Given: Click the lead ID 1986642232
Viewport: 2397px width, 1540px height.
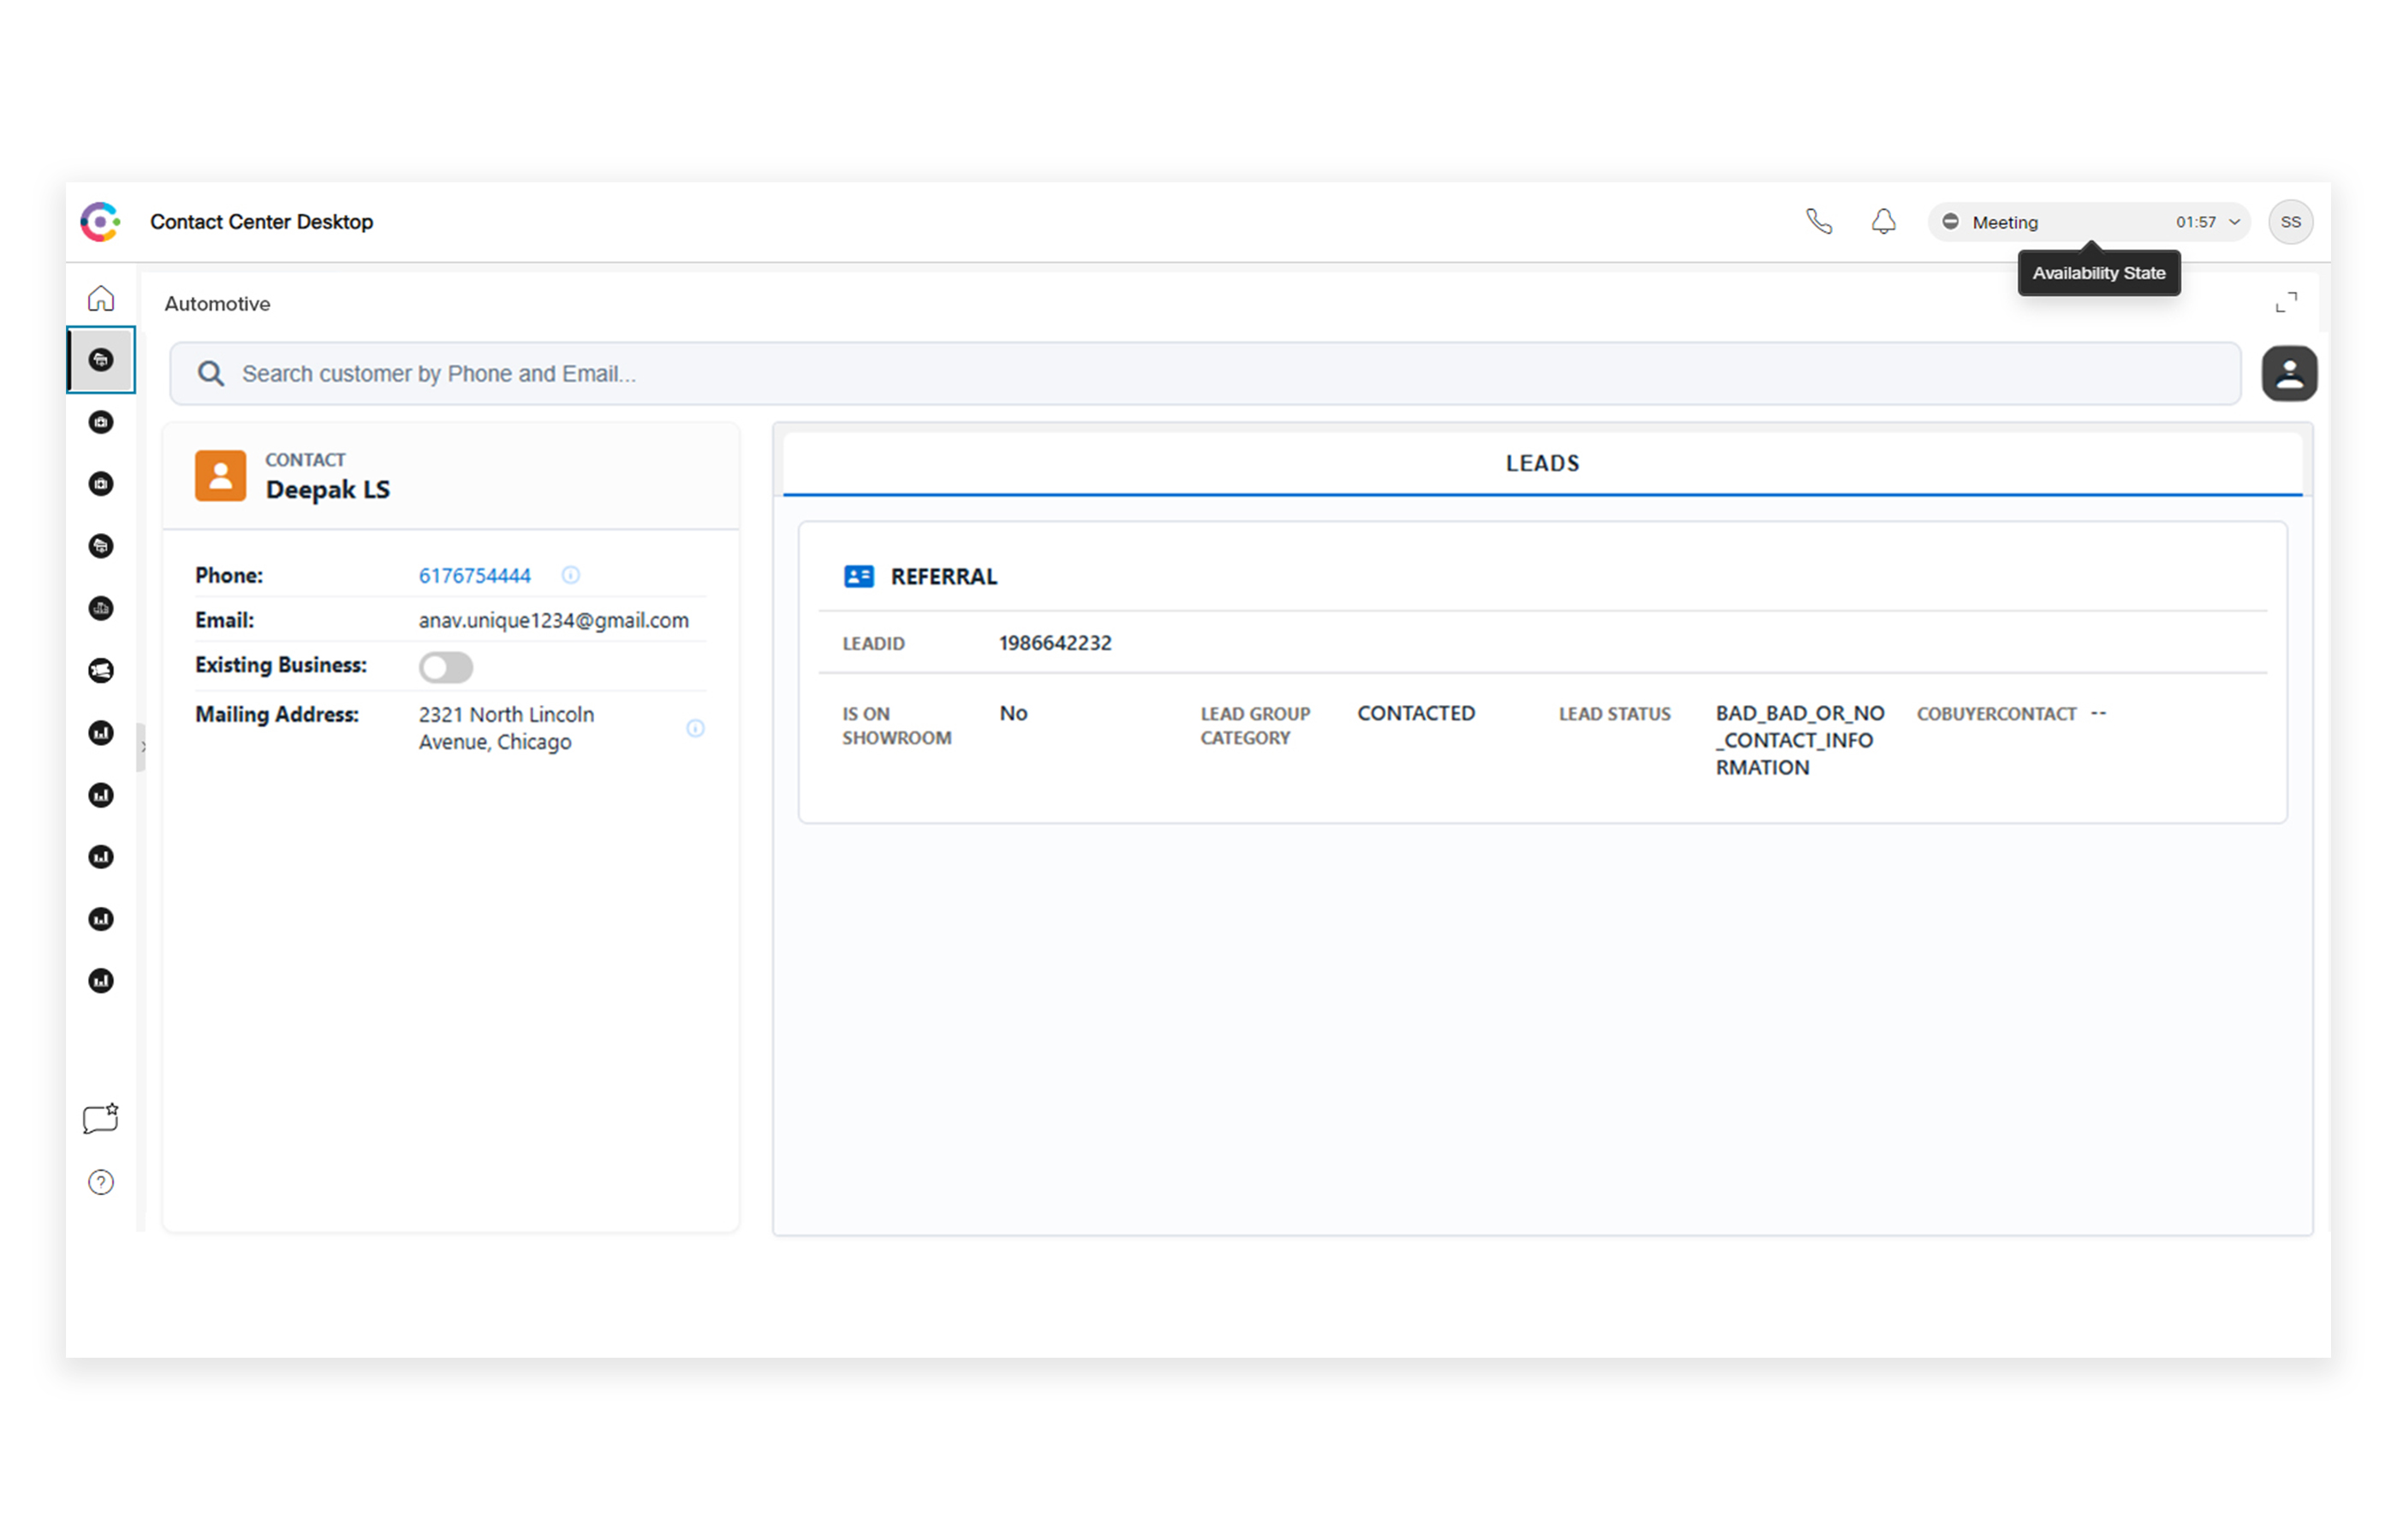Looking at the screenshot, I should 1055,644.
